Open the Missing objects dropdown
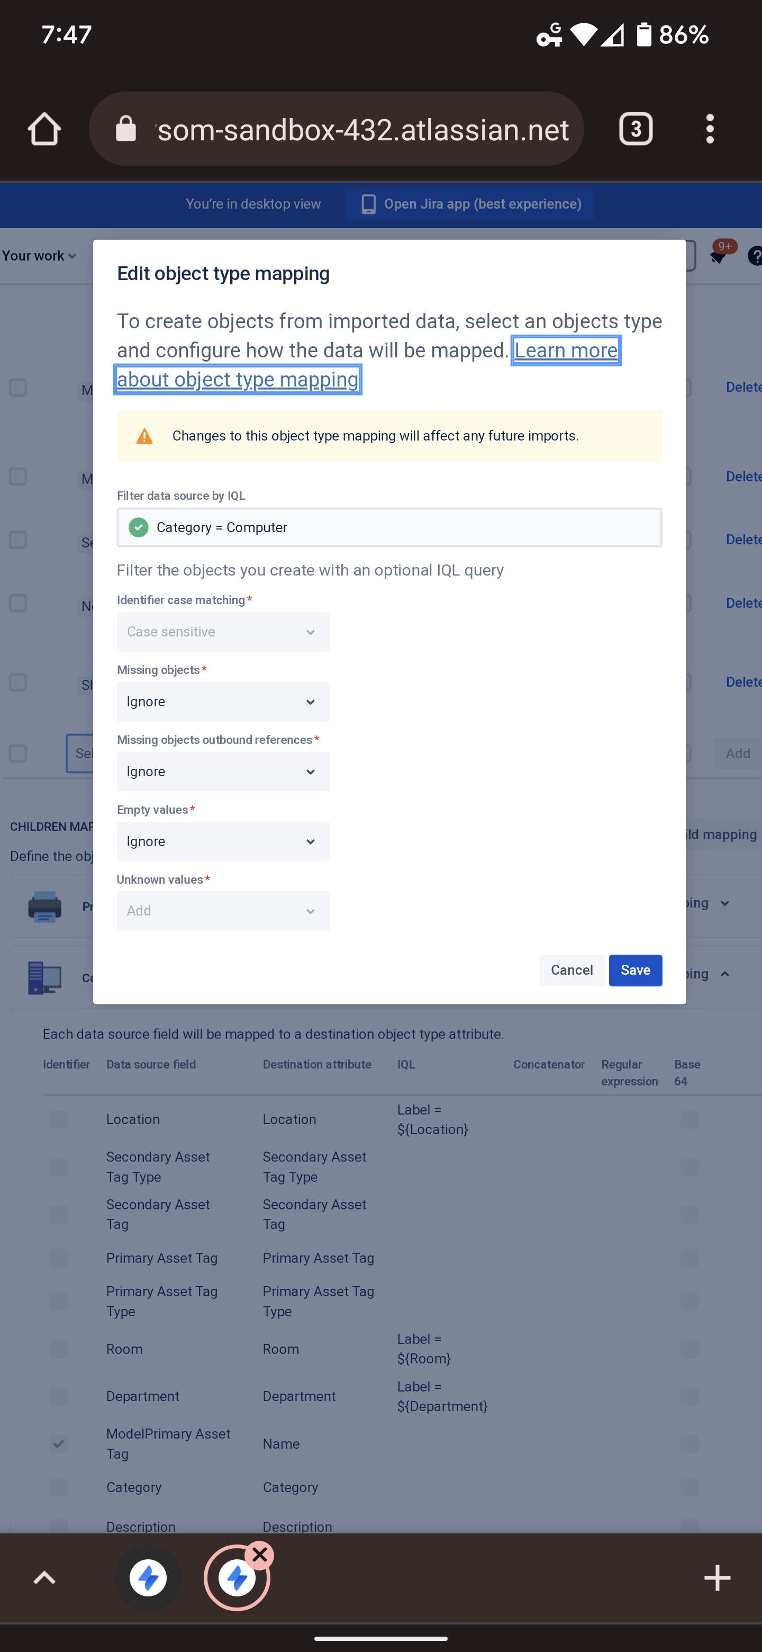 point(223,702)
